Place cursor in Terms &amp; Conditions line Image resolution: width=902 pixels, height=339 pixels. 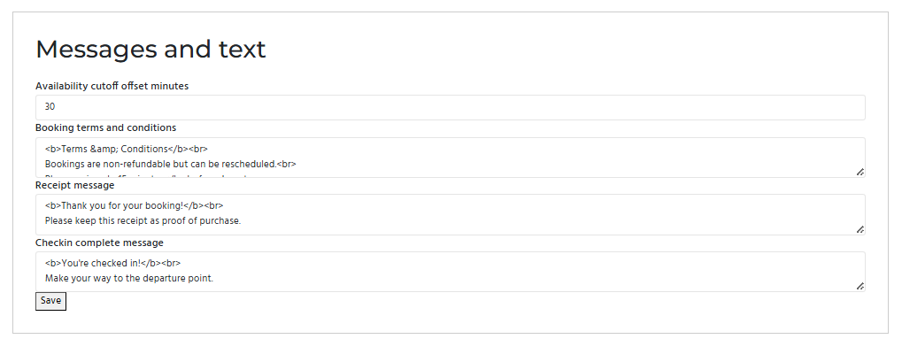pos(127,149)
